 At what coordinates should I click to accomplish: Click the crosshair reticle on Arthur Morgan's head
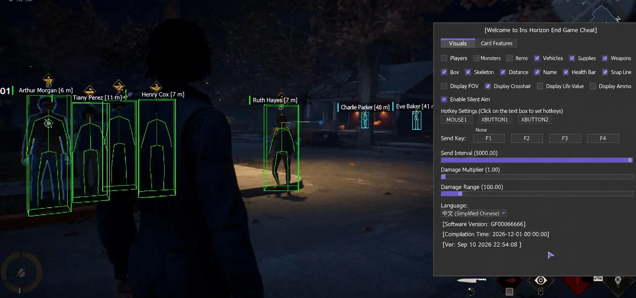48,123
